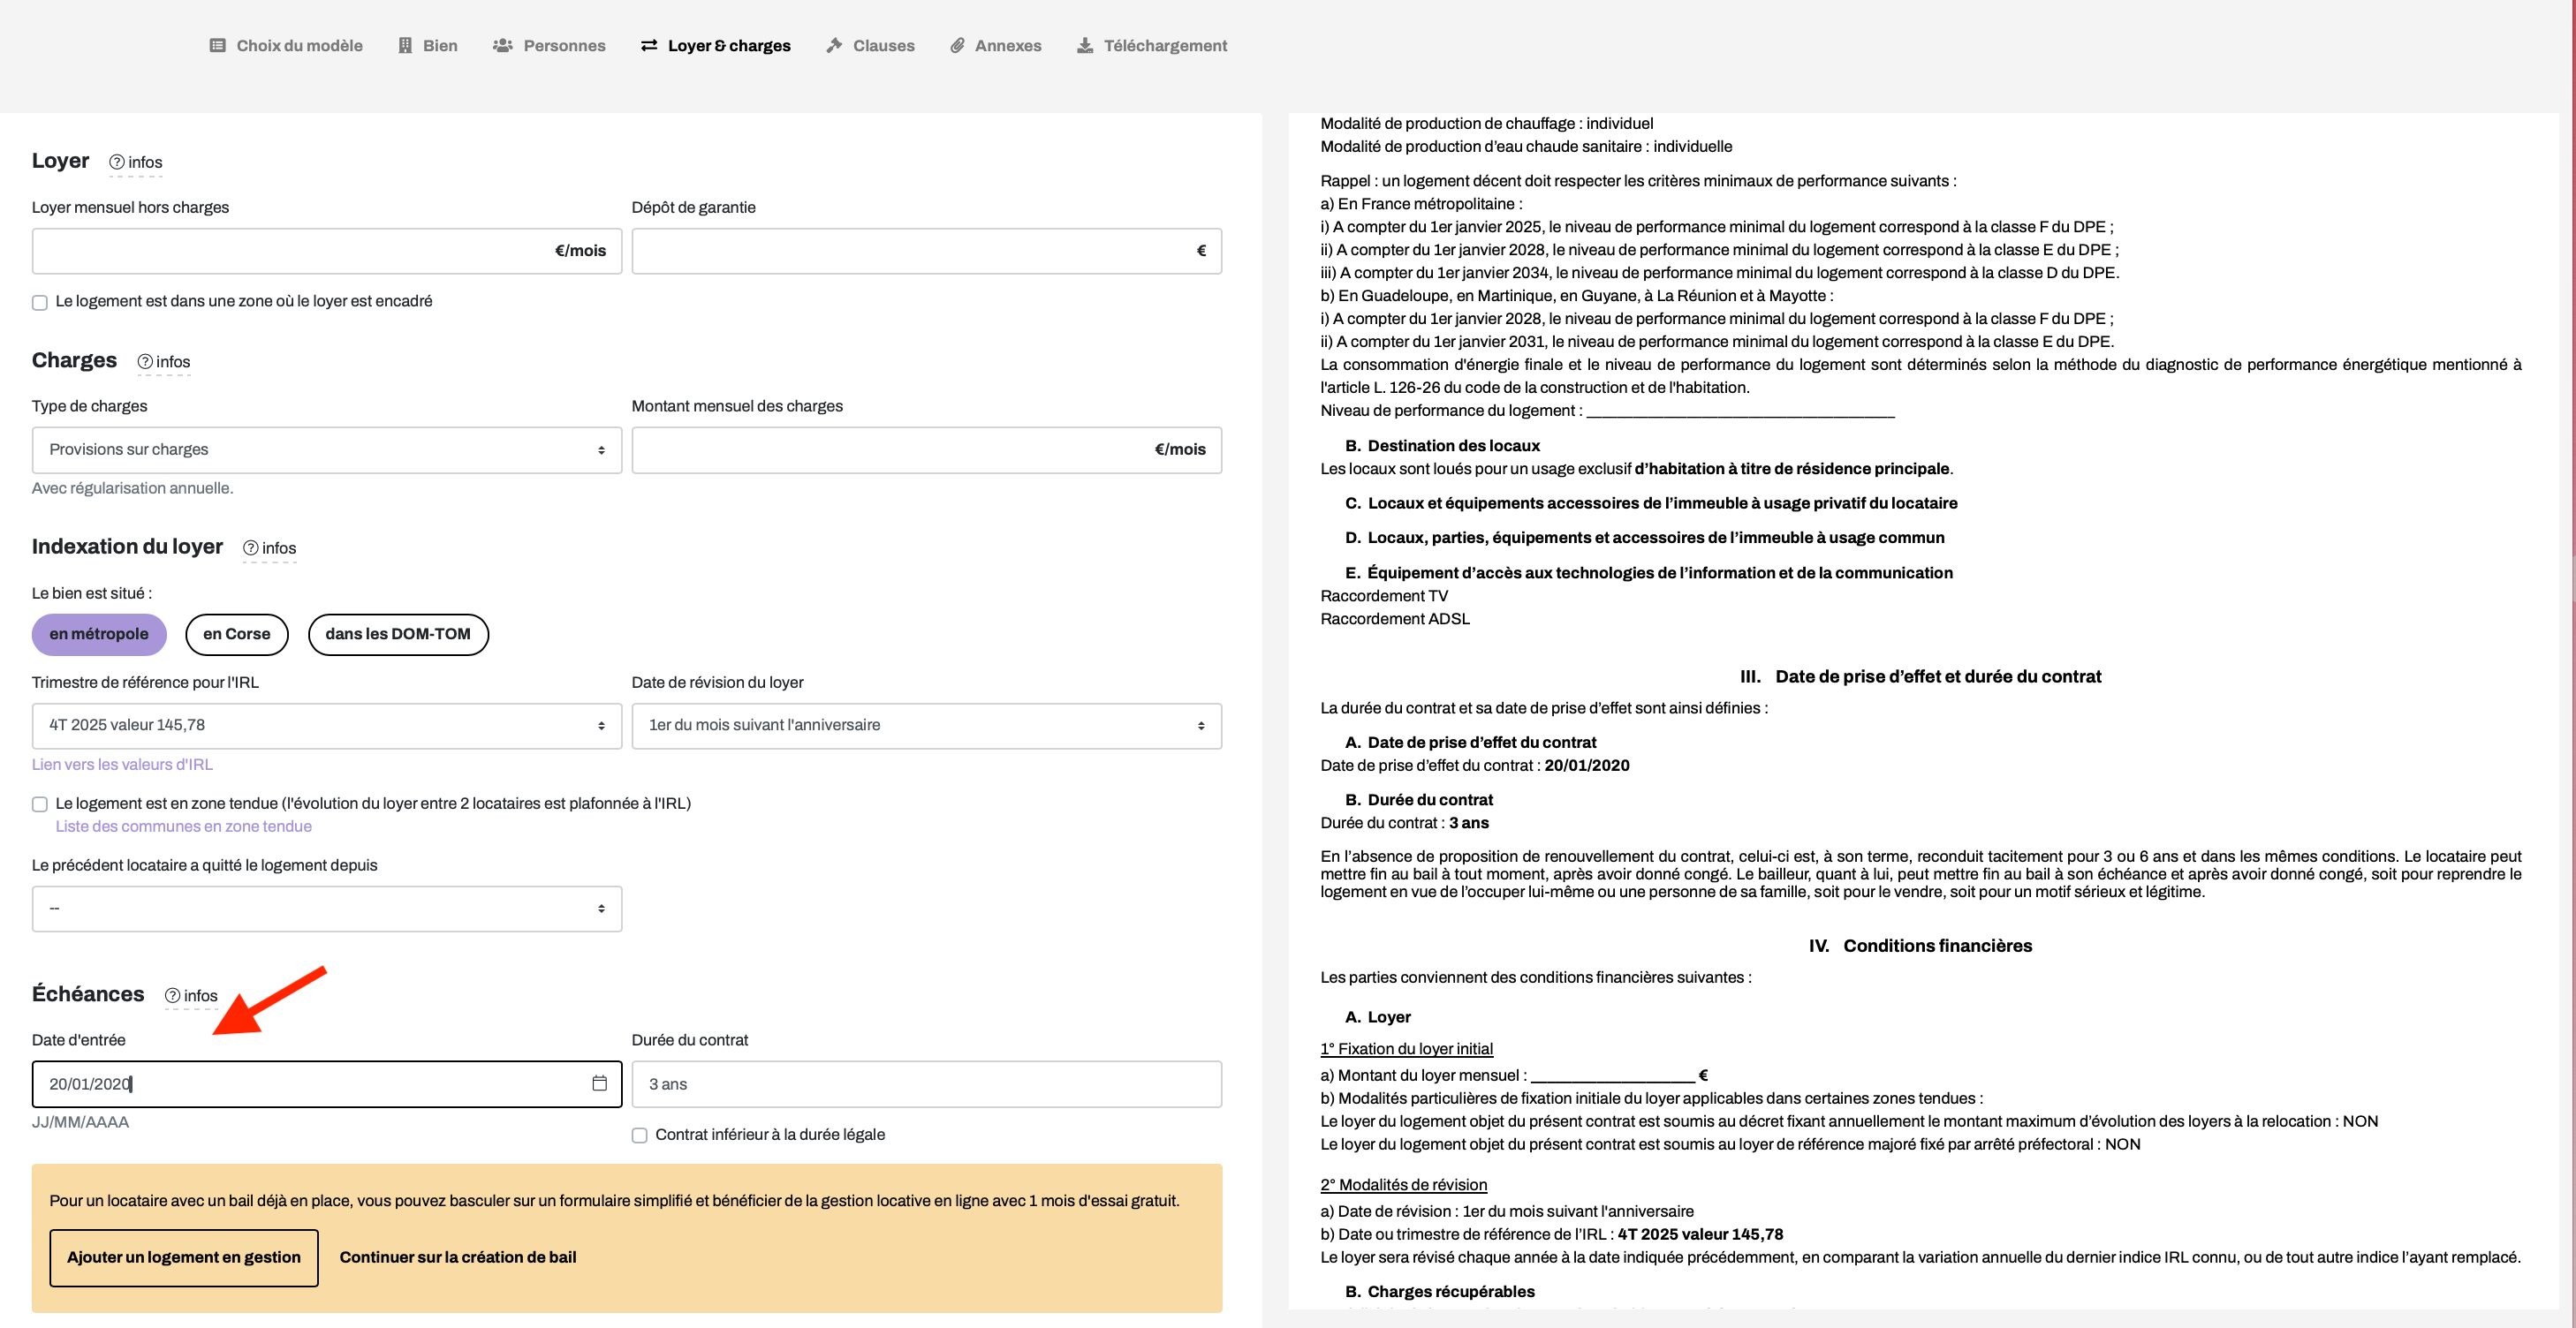
Task: Tick Contrat inférieur à la durée légale
Action: tap(640, 1136)
